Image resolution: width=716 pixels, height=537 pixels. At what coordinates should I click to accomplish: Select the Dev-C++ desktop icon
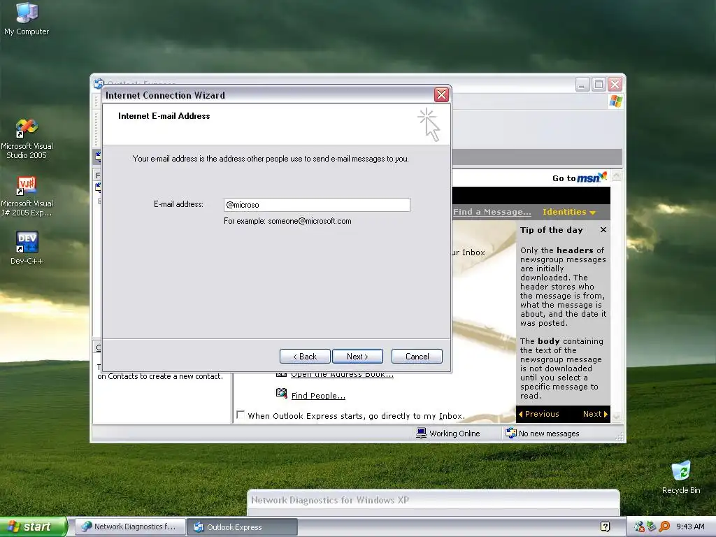click(27, 248)
